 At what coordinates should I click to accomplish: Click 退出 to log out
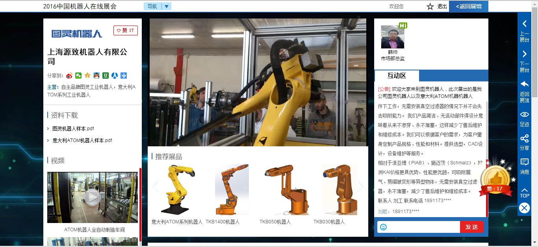pyautogui.click(x=442, y=6)
